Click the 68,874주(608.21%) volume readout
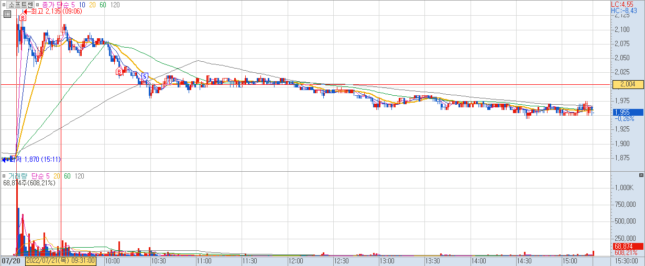Screen dimensions: 645x266 (29, 183)
